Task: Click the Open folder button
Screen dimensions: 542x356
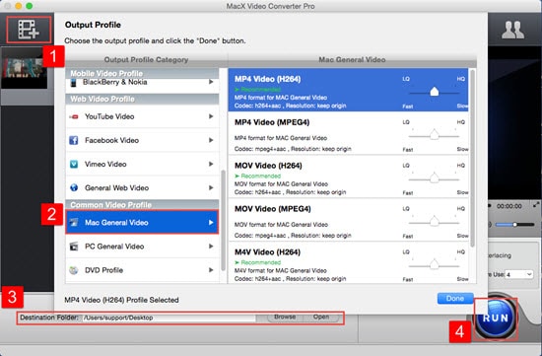Action: pos(321,317)
